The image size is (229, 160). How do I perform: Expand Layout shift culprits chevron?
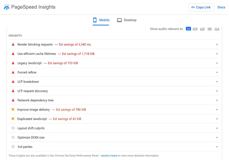tap(217, 128)
